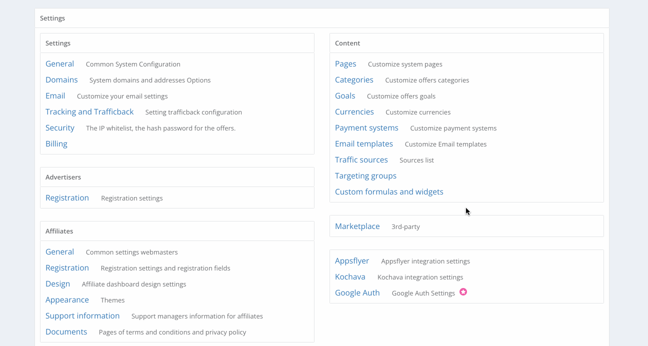Image resolution: width=648 pixels, height=346 pixels.
Task: Open the Security settings link
Action: [59, 128]
